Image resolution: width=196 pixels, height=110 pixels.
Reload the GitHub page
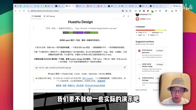pos(24,11)
